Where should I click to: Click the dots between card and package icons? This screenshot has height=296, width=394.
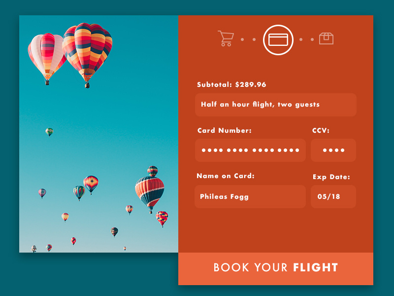(x=306, y=39)
